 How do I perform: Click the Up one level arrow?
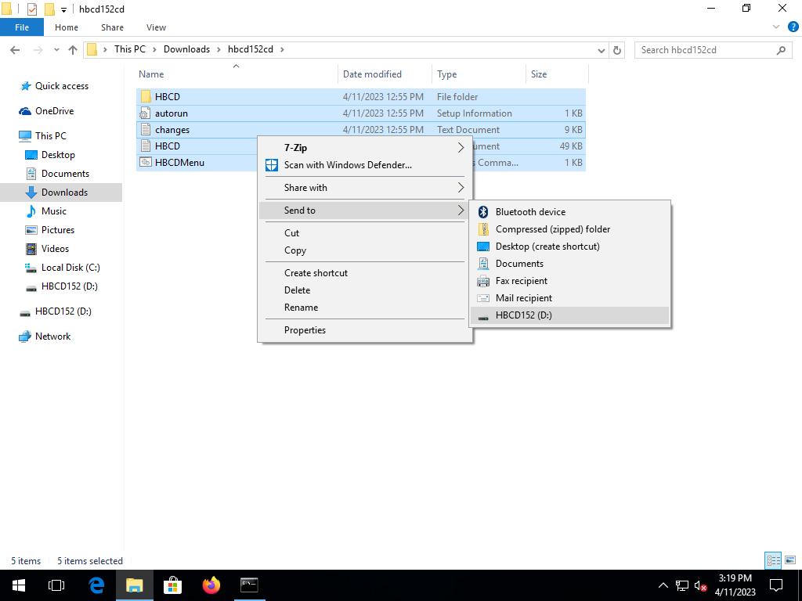73,50
